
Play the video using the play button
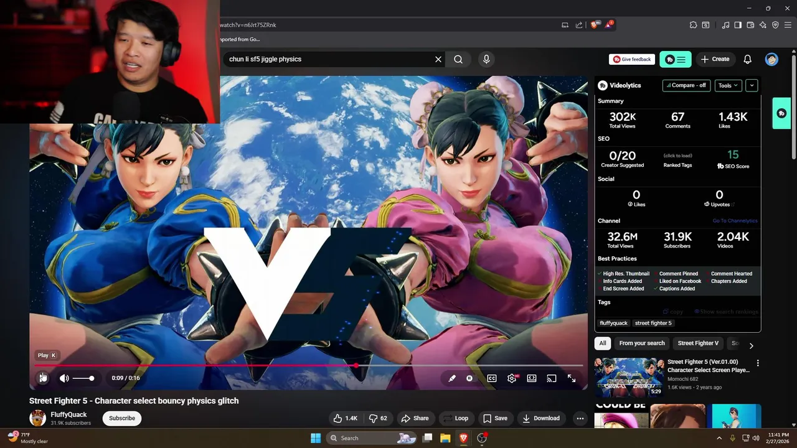click(x=42, y=378)
